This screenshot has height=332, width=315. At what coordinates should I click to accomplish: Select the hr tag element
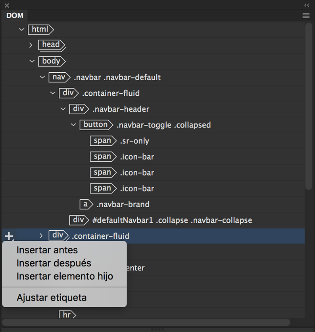(x=67, y=315)
